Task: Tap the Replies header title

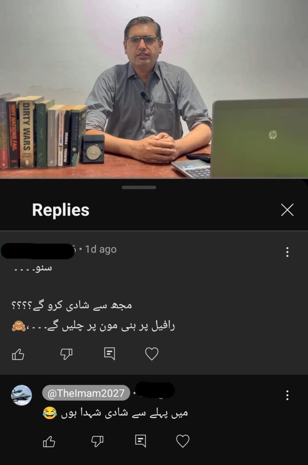Action: pyautogui.click(x=61, y=210)
